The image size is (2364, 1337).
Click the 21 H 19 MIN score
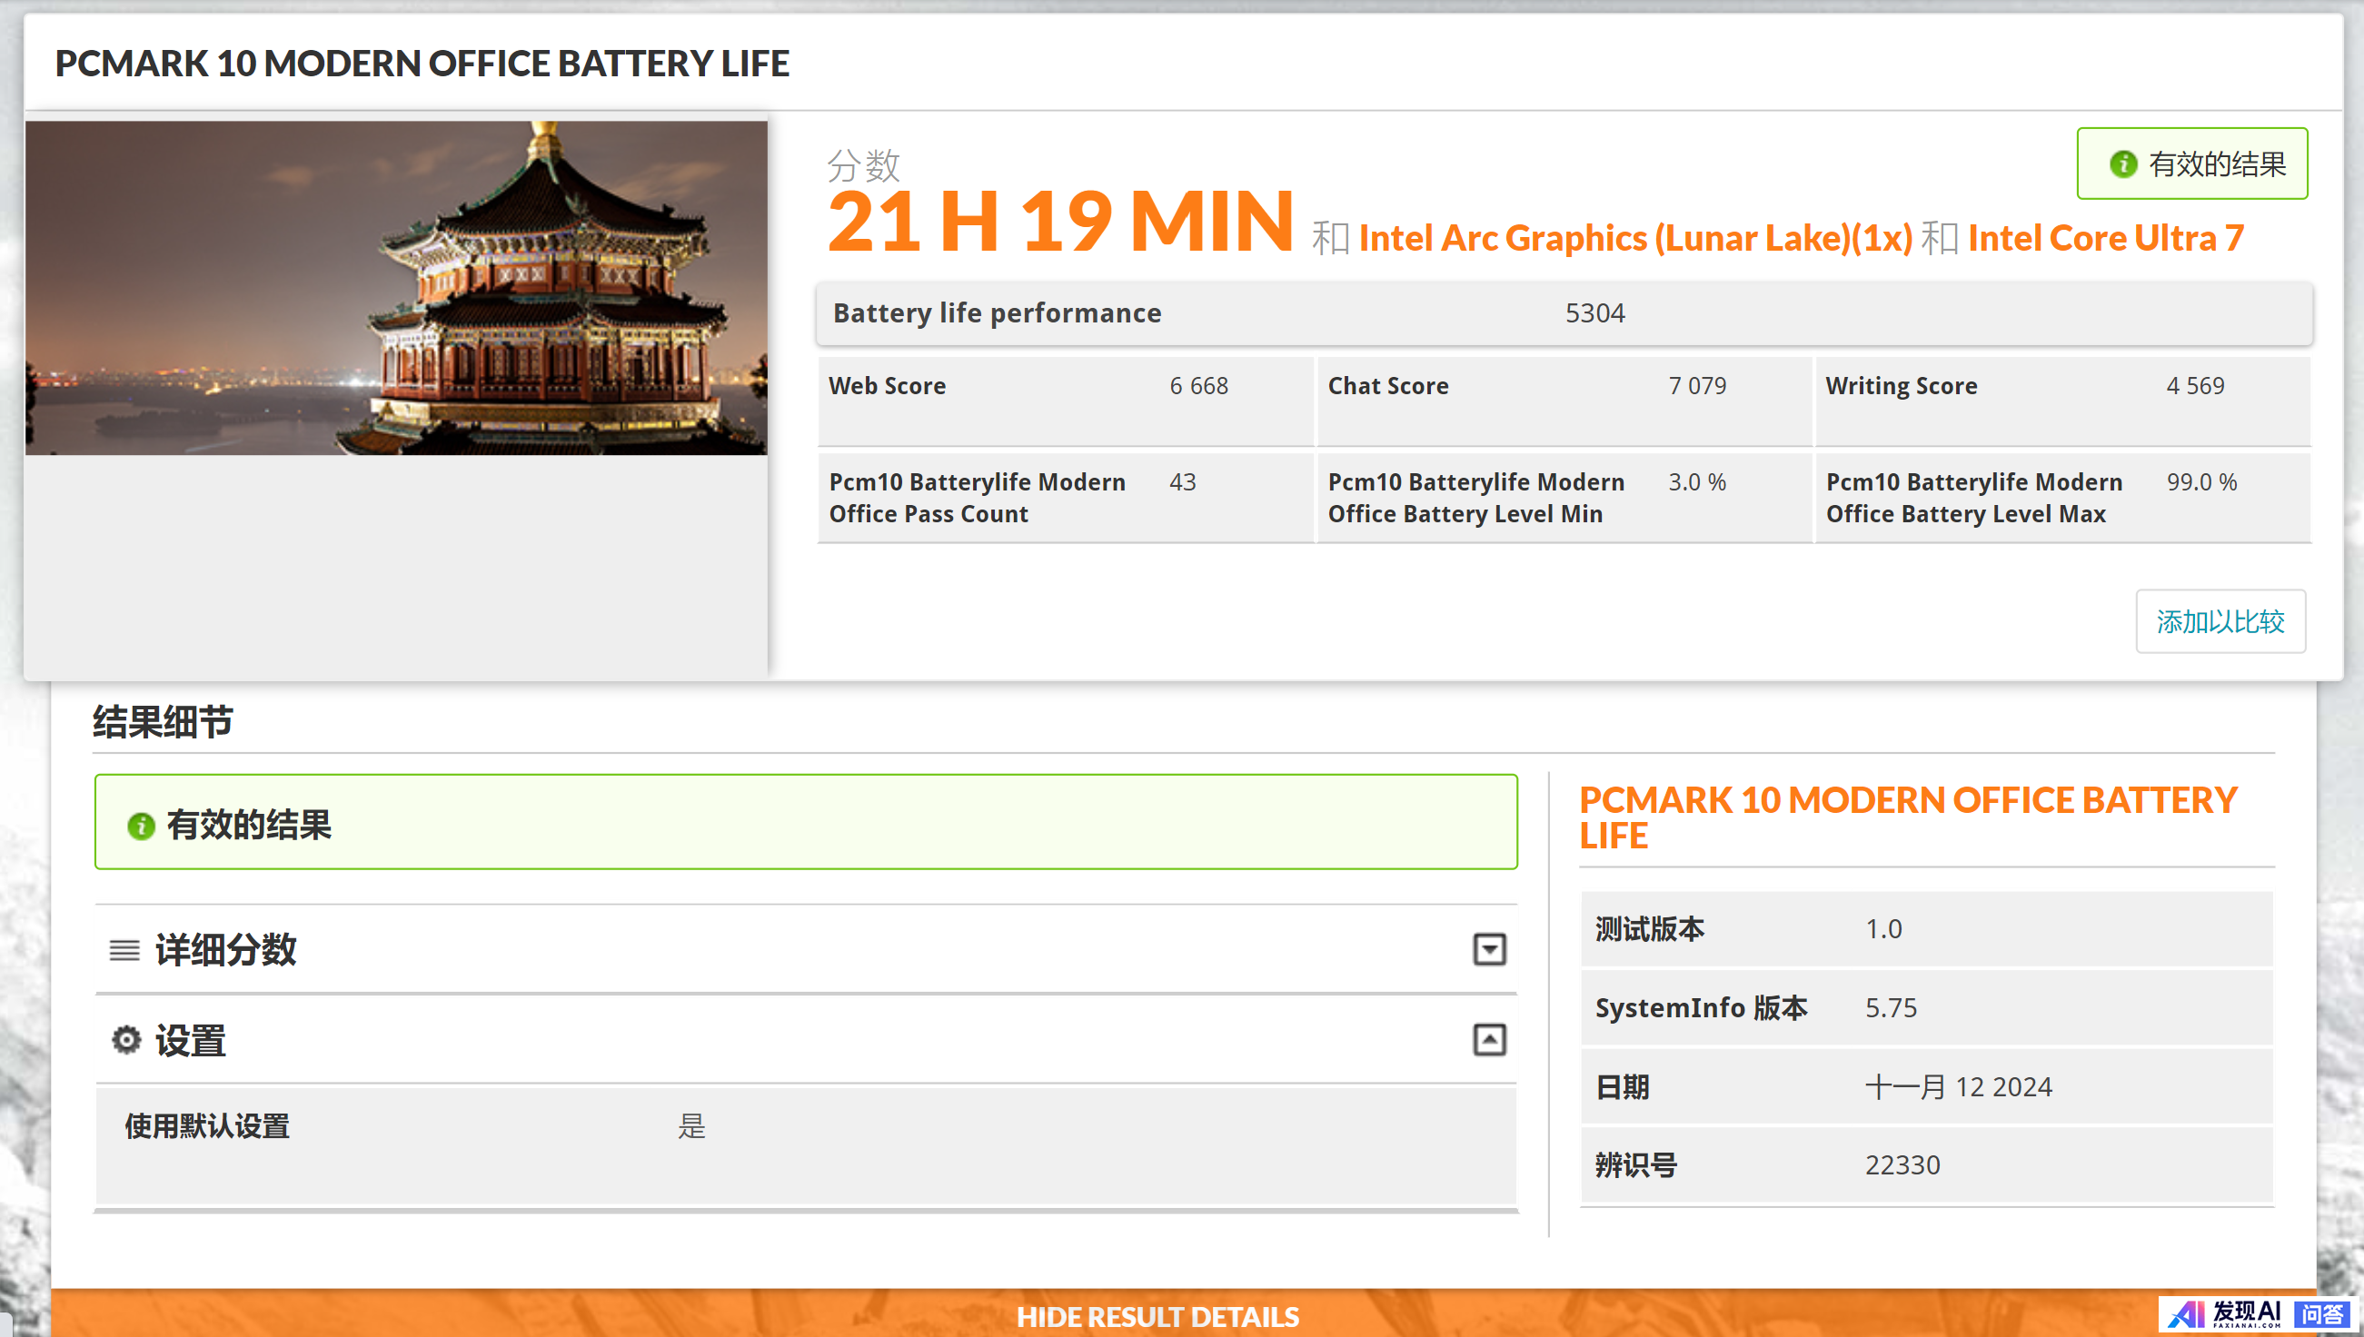coord(1061,222)
